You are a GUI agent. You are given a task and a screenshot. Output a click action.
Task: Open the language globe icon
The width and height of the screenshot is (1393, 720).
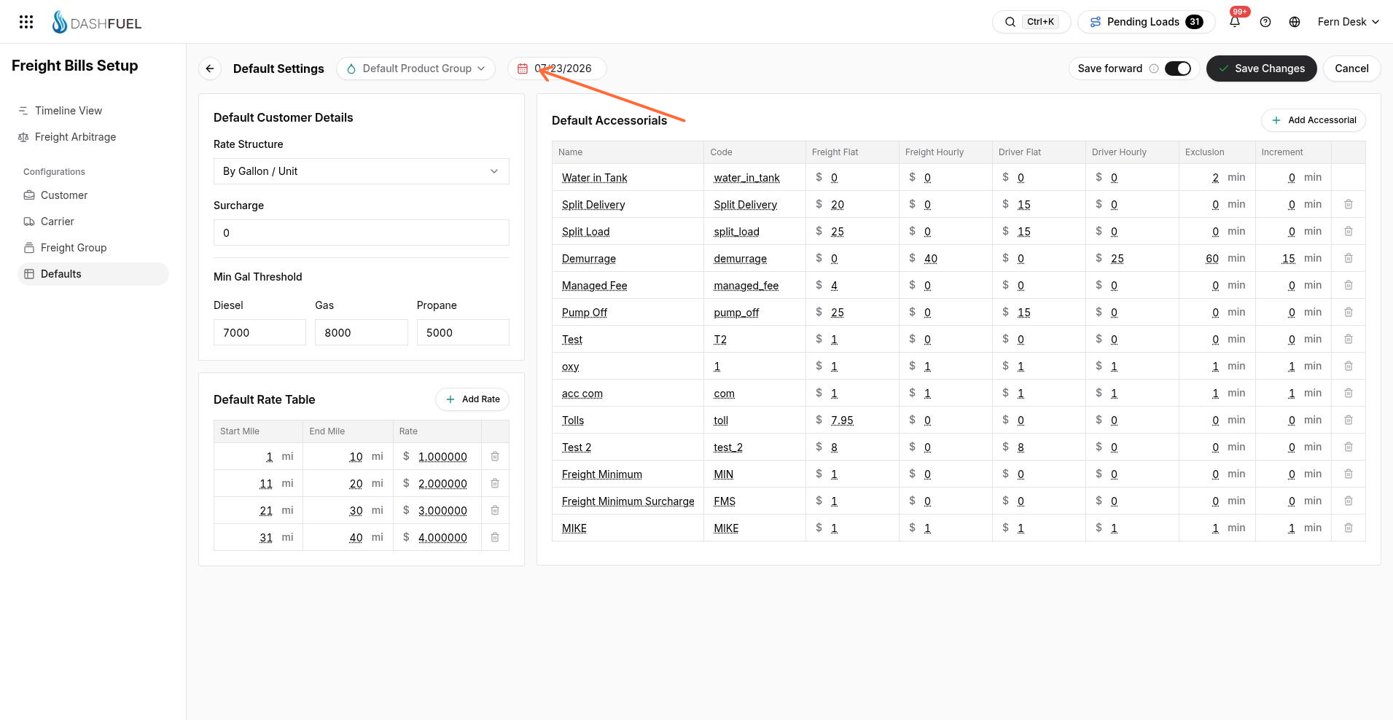click(1295, 22)
